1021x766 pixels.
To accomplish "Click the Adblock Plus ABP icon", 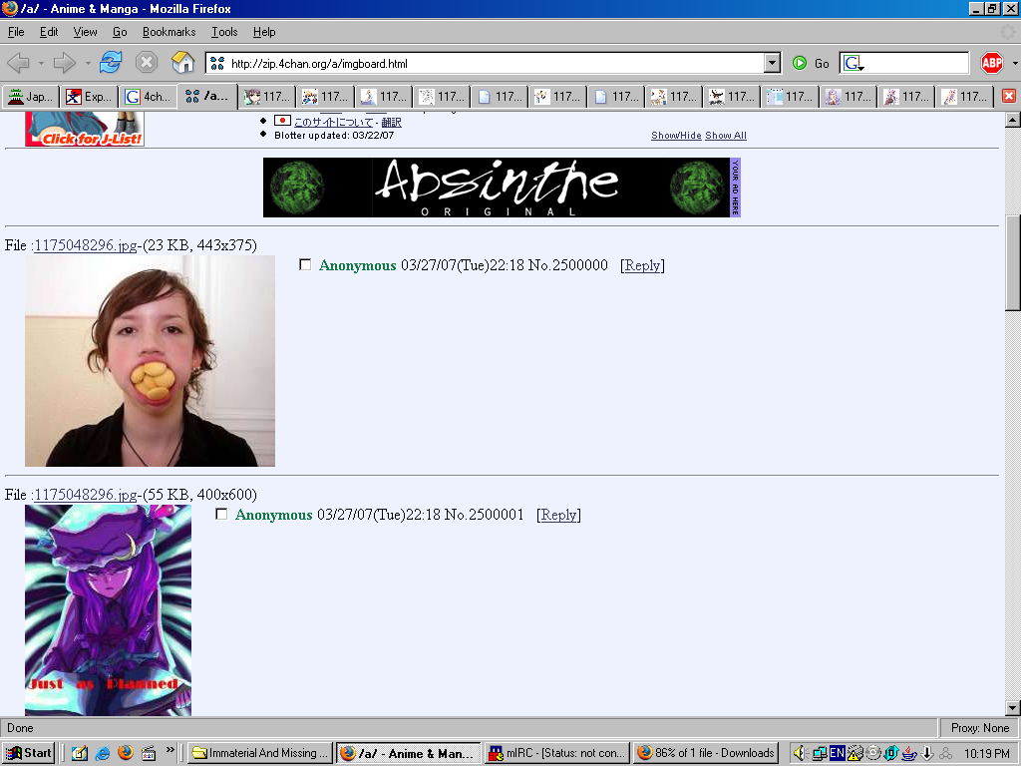I will (x=992, y=63).
